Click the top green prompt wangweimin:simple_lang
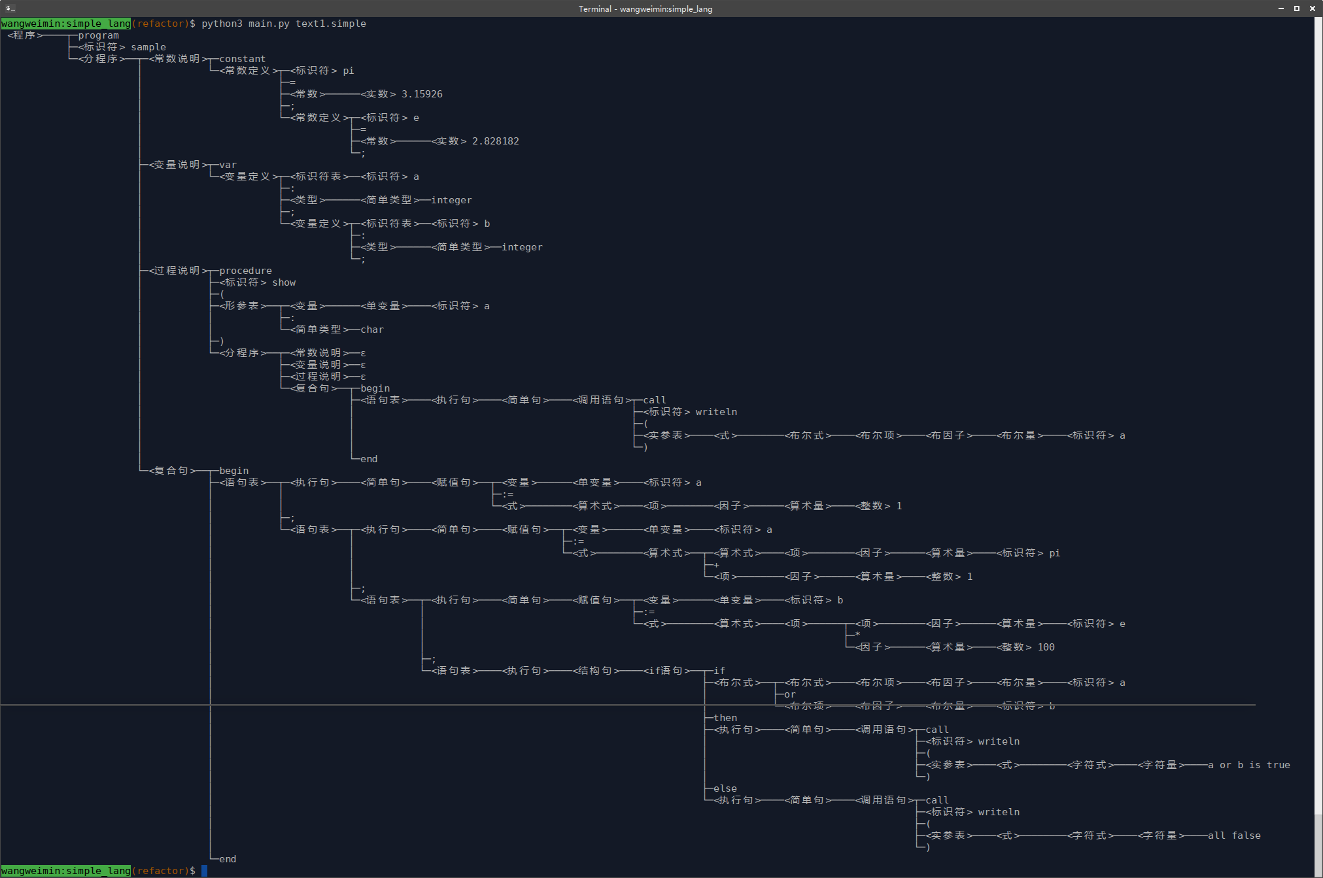 pos(65,24)
